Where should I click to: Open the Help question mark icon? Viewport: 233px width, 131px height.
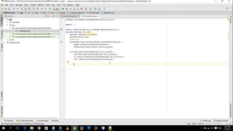pyautogui.click(x=104, y=9)
